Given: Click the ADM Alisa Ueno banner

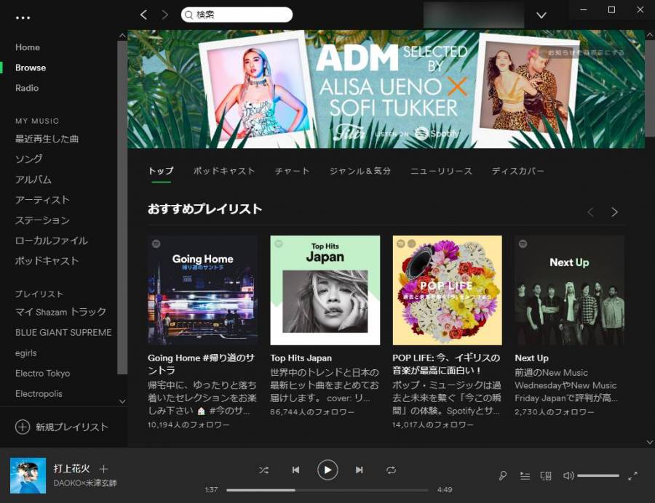Looking at the screenshot, I should 386,89.
